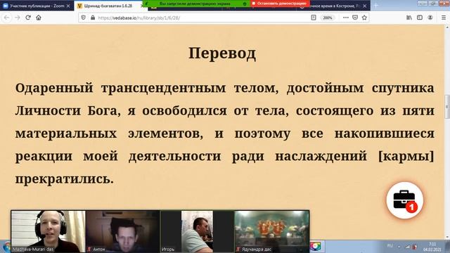Click the '[кармы]' word in the text
The height and width of the screenshot is (253, 450).
(x=406, y=156)
